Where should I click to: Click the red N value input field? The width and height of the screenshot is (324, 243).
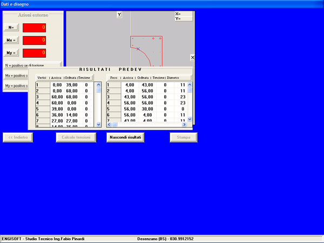[x=35, y=27]
